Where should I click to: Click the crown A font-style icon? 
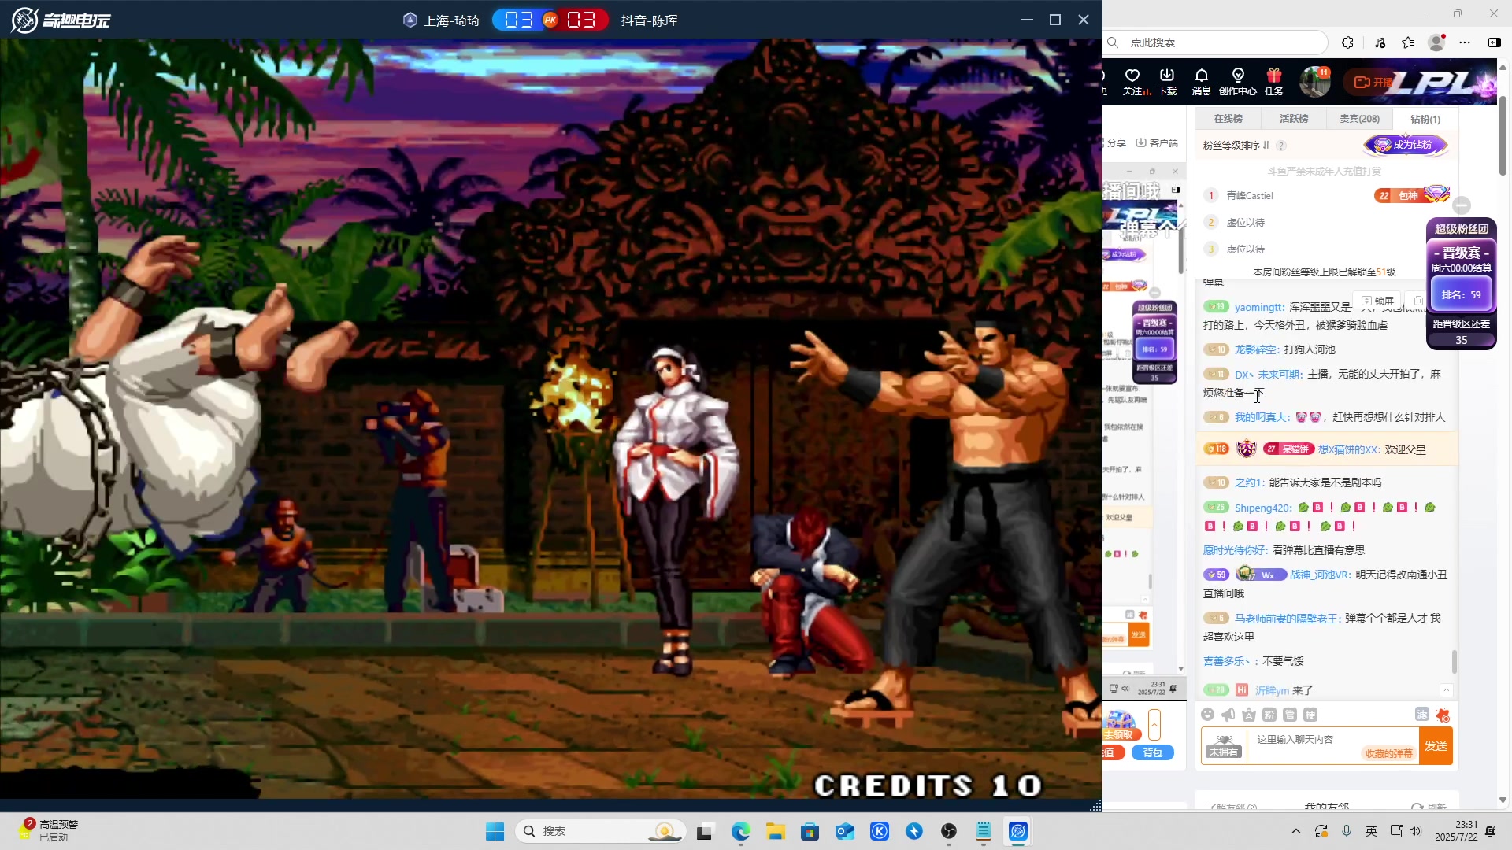point(1249,715)
